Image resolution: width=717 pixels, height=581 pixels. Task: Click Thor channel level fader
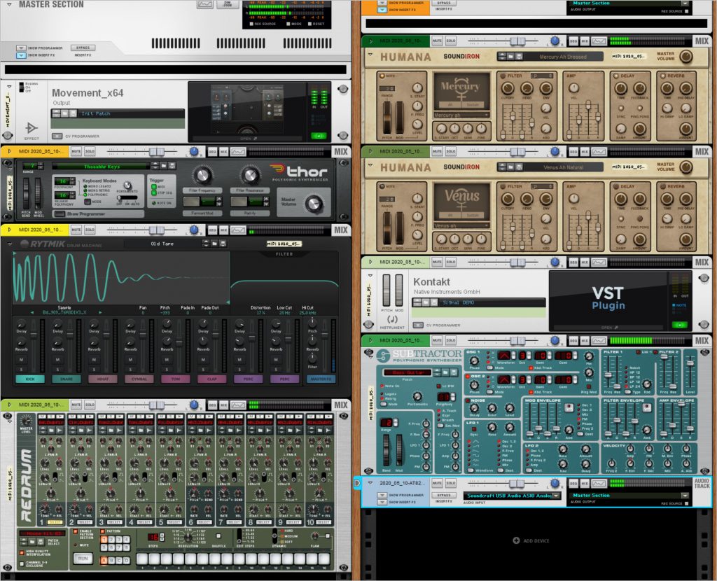click(x=156, y=151)
